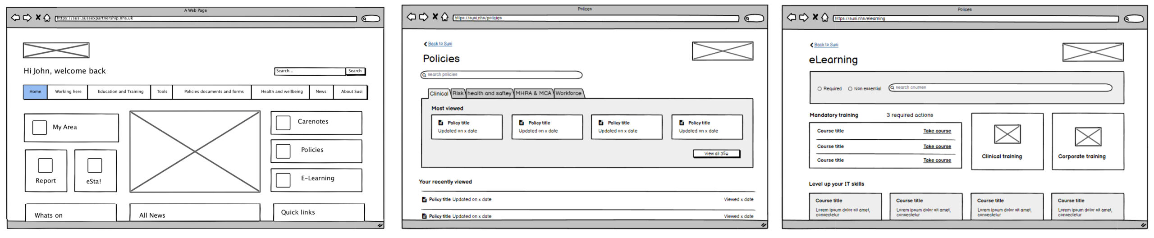The width and height of the screenshot is (1154, 238).
Task: Open the Report tile icon
Action: 45,165
